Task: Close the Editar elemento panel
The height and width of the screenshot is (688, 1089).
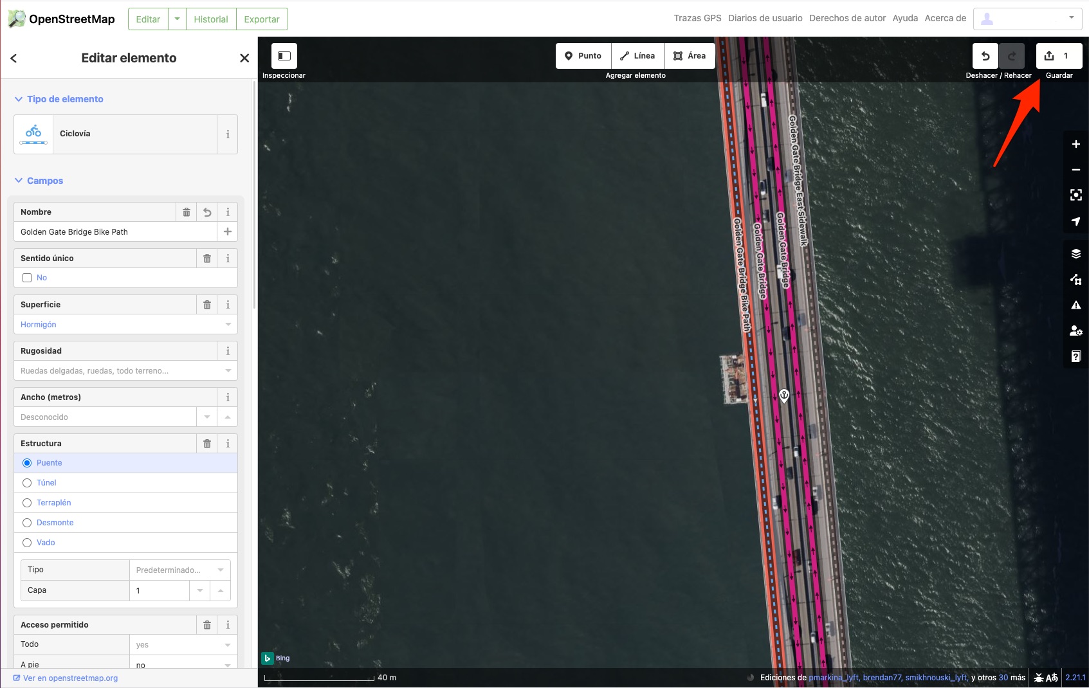Action: click(244, 58)
